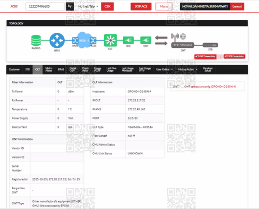Click the ONT terbaca unconfig message
The width and height of the screenshot is (259, 209).
point(210,87)
